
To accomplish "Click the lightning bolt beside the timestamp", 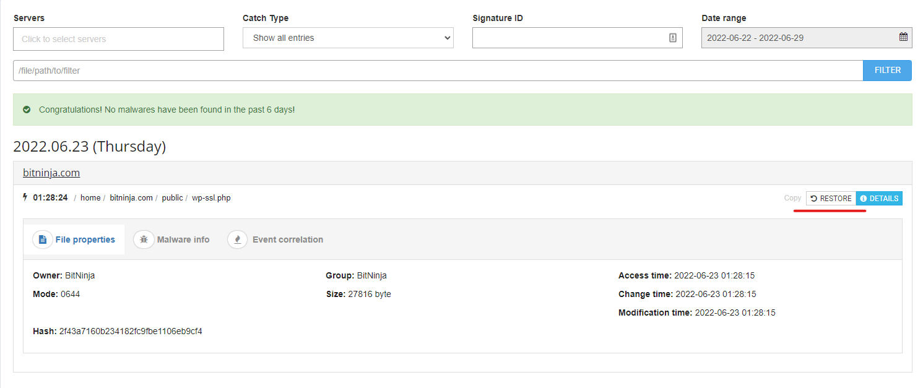I will [x=25, y=197].
